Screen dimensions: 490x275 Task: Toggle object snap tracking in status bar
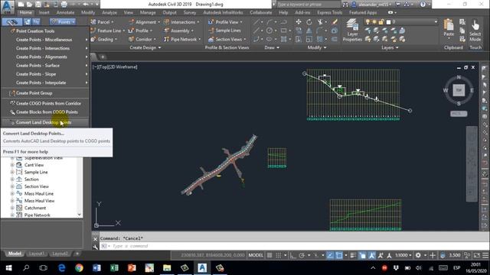[330, 255]
